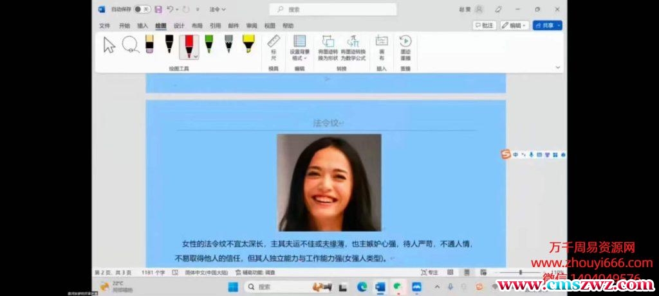Viewport: 659px width, 296px height.
Task: Click the Ruler (标尺) tool
Action: click(x=274, y=48)
